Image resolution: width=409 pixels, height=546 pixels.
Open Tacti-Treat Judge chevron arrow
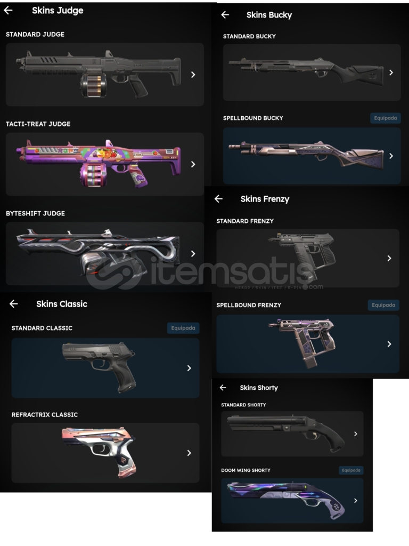(x=193, y=164)
